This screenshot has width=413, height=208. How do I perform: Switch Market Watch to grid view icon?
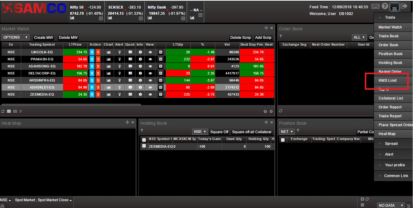pyautogui.click(x=15, y=111)
